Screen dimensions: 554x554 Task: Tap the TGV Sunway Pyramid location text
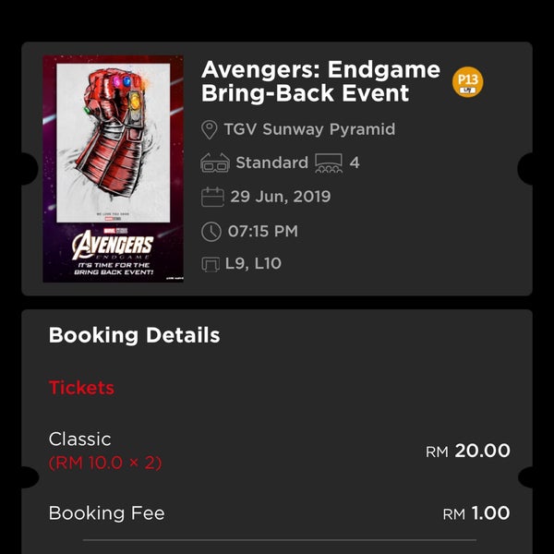(309, 129)
